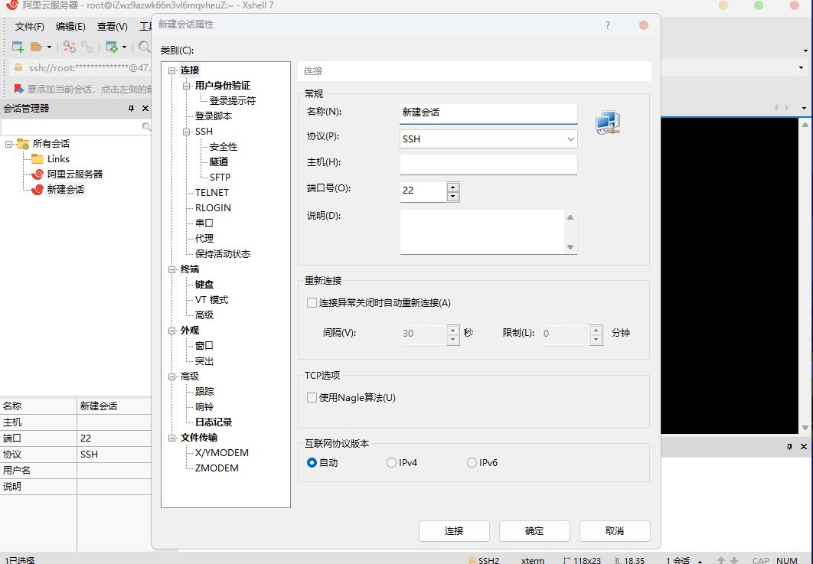Select 代理 in the category tree
The height and width of the screenshot is (564, 813).
[204, 239]
